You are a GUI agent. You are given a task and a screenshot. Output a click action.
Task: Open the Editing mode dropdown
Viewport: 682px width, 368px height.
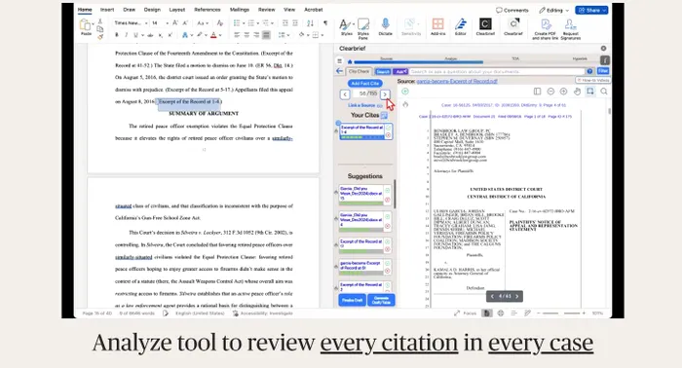(553, 10)
